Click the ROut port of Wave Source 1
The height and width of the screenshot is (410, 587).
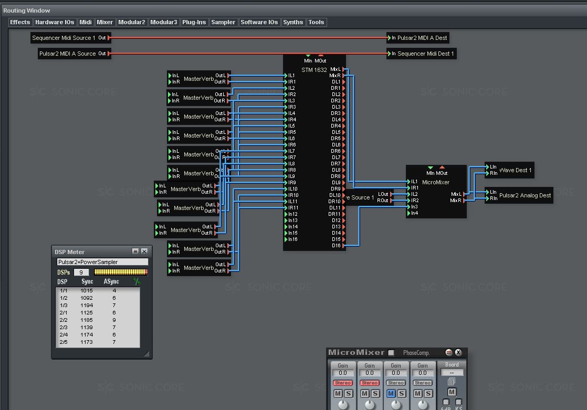391,201
